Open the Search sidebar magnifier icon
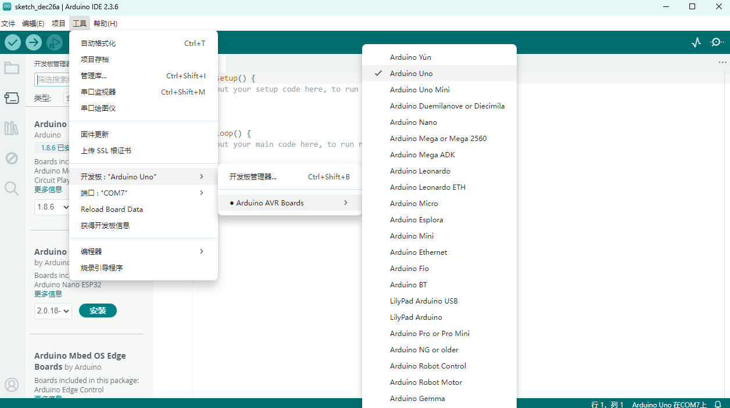This screenshot has height=408, width=730. pos(12,188)
